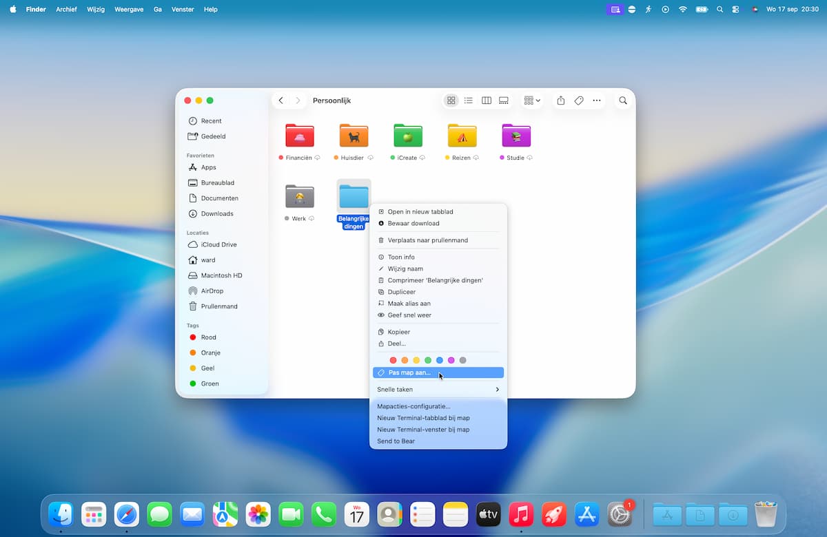
Task: Select icon grid view button
Action: tap(451, 101)
